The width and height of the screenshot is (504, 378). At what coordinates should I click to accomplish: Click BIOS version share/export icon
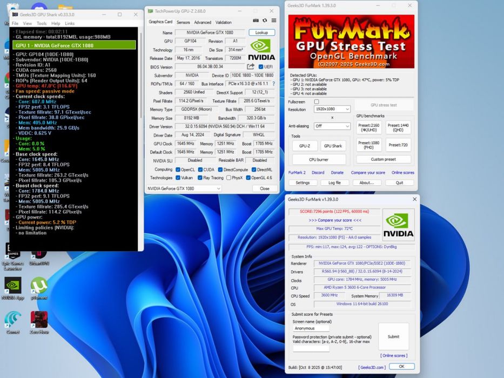[x=251, y=66]
